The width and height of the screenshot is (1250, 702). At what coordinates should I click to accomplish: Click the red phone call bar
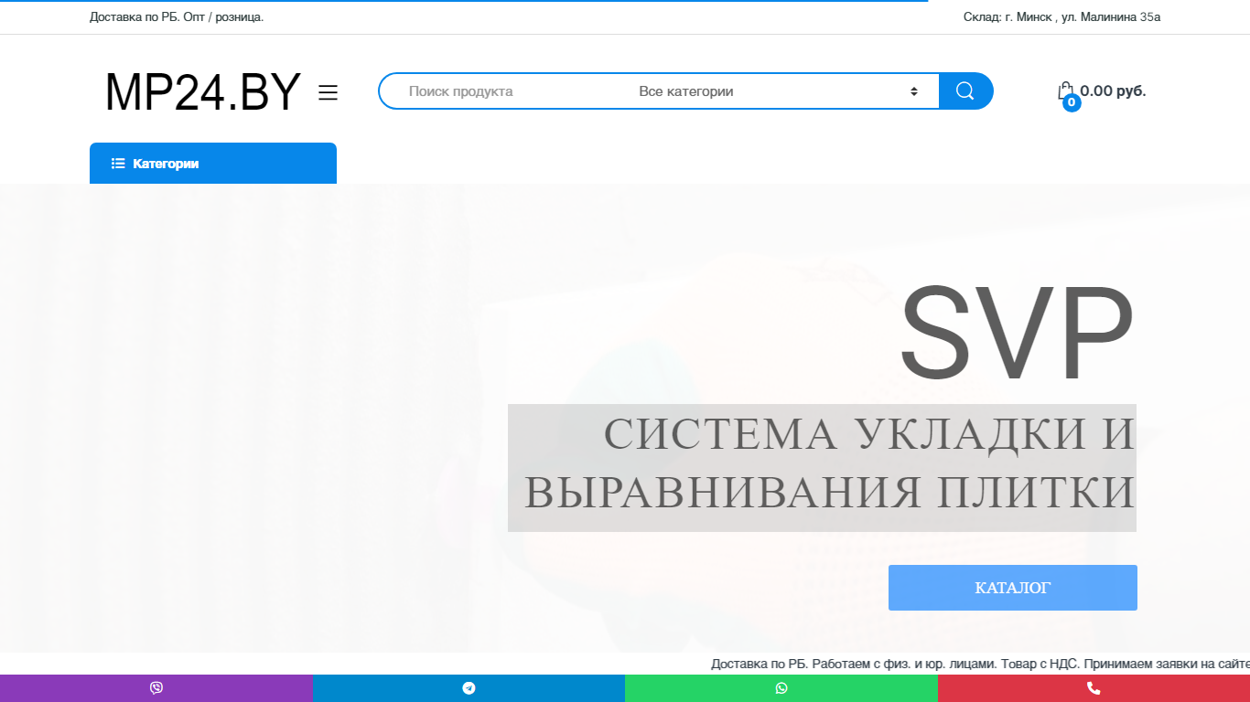1094,688
